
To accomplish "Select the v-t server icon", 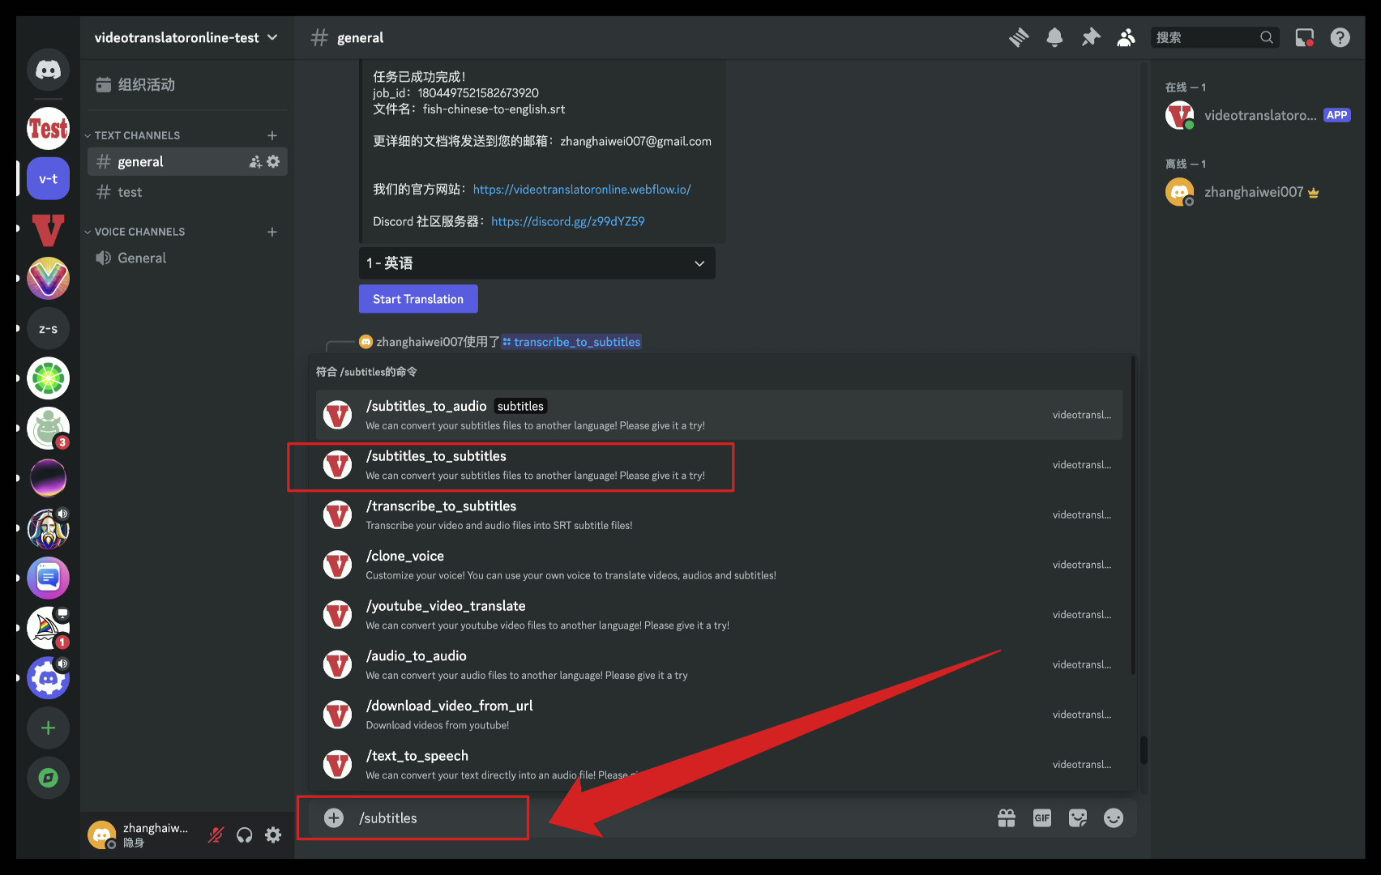I will pyautogui.click(x=48, y=179).
